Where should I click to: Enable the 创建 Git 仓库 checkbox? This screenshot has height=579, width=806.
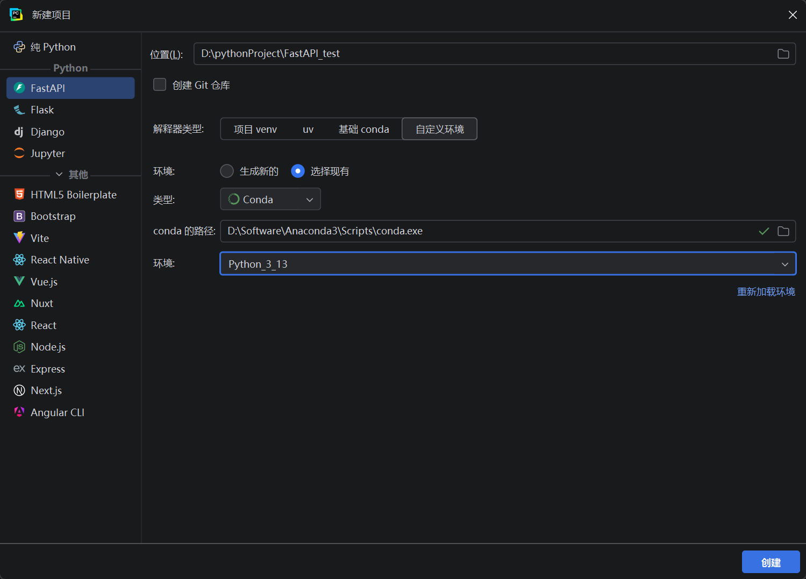tap(160, 85)
